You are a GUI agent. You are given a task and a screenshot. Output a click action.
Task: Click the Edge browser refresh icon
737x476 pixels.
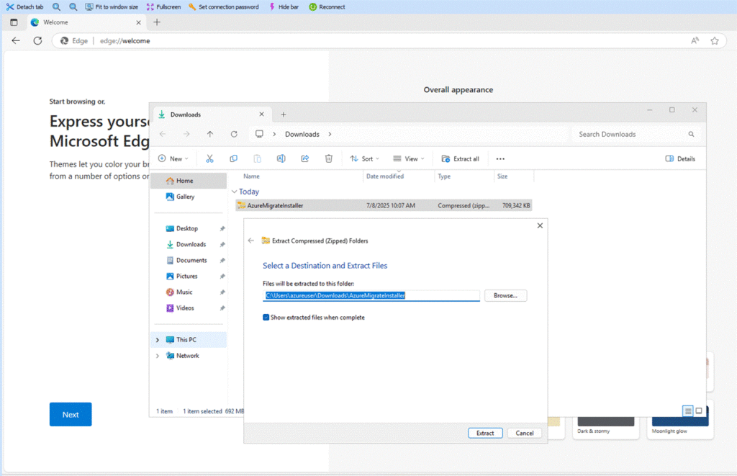click(x=37, y=41)
